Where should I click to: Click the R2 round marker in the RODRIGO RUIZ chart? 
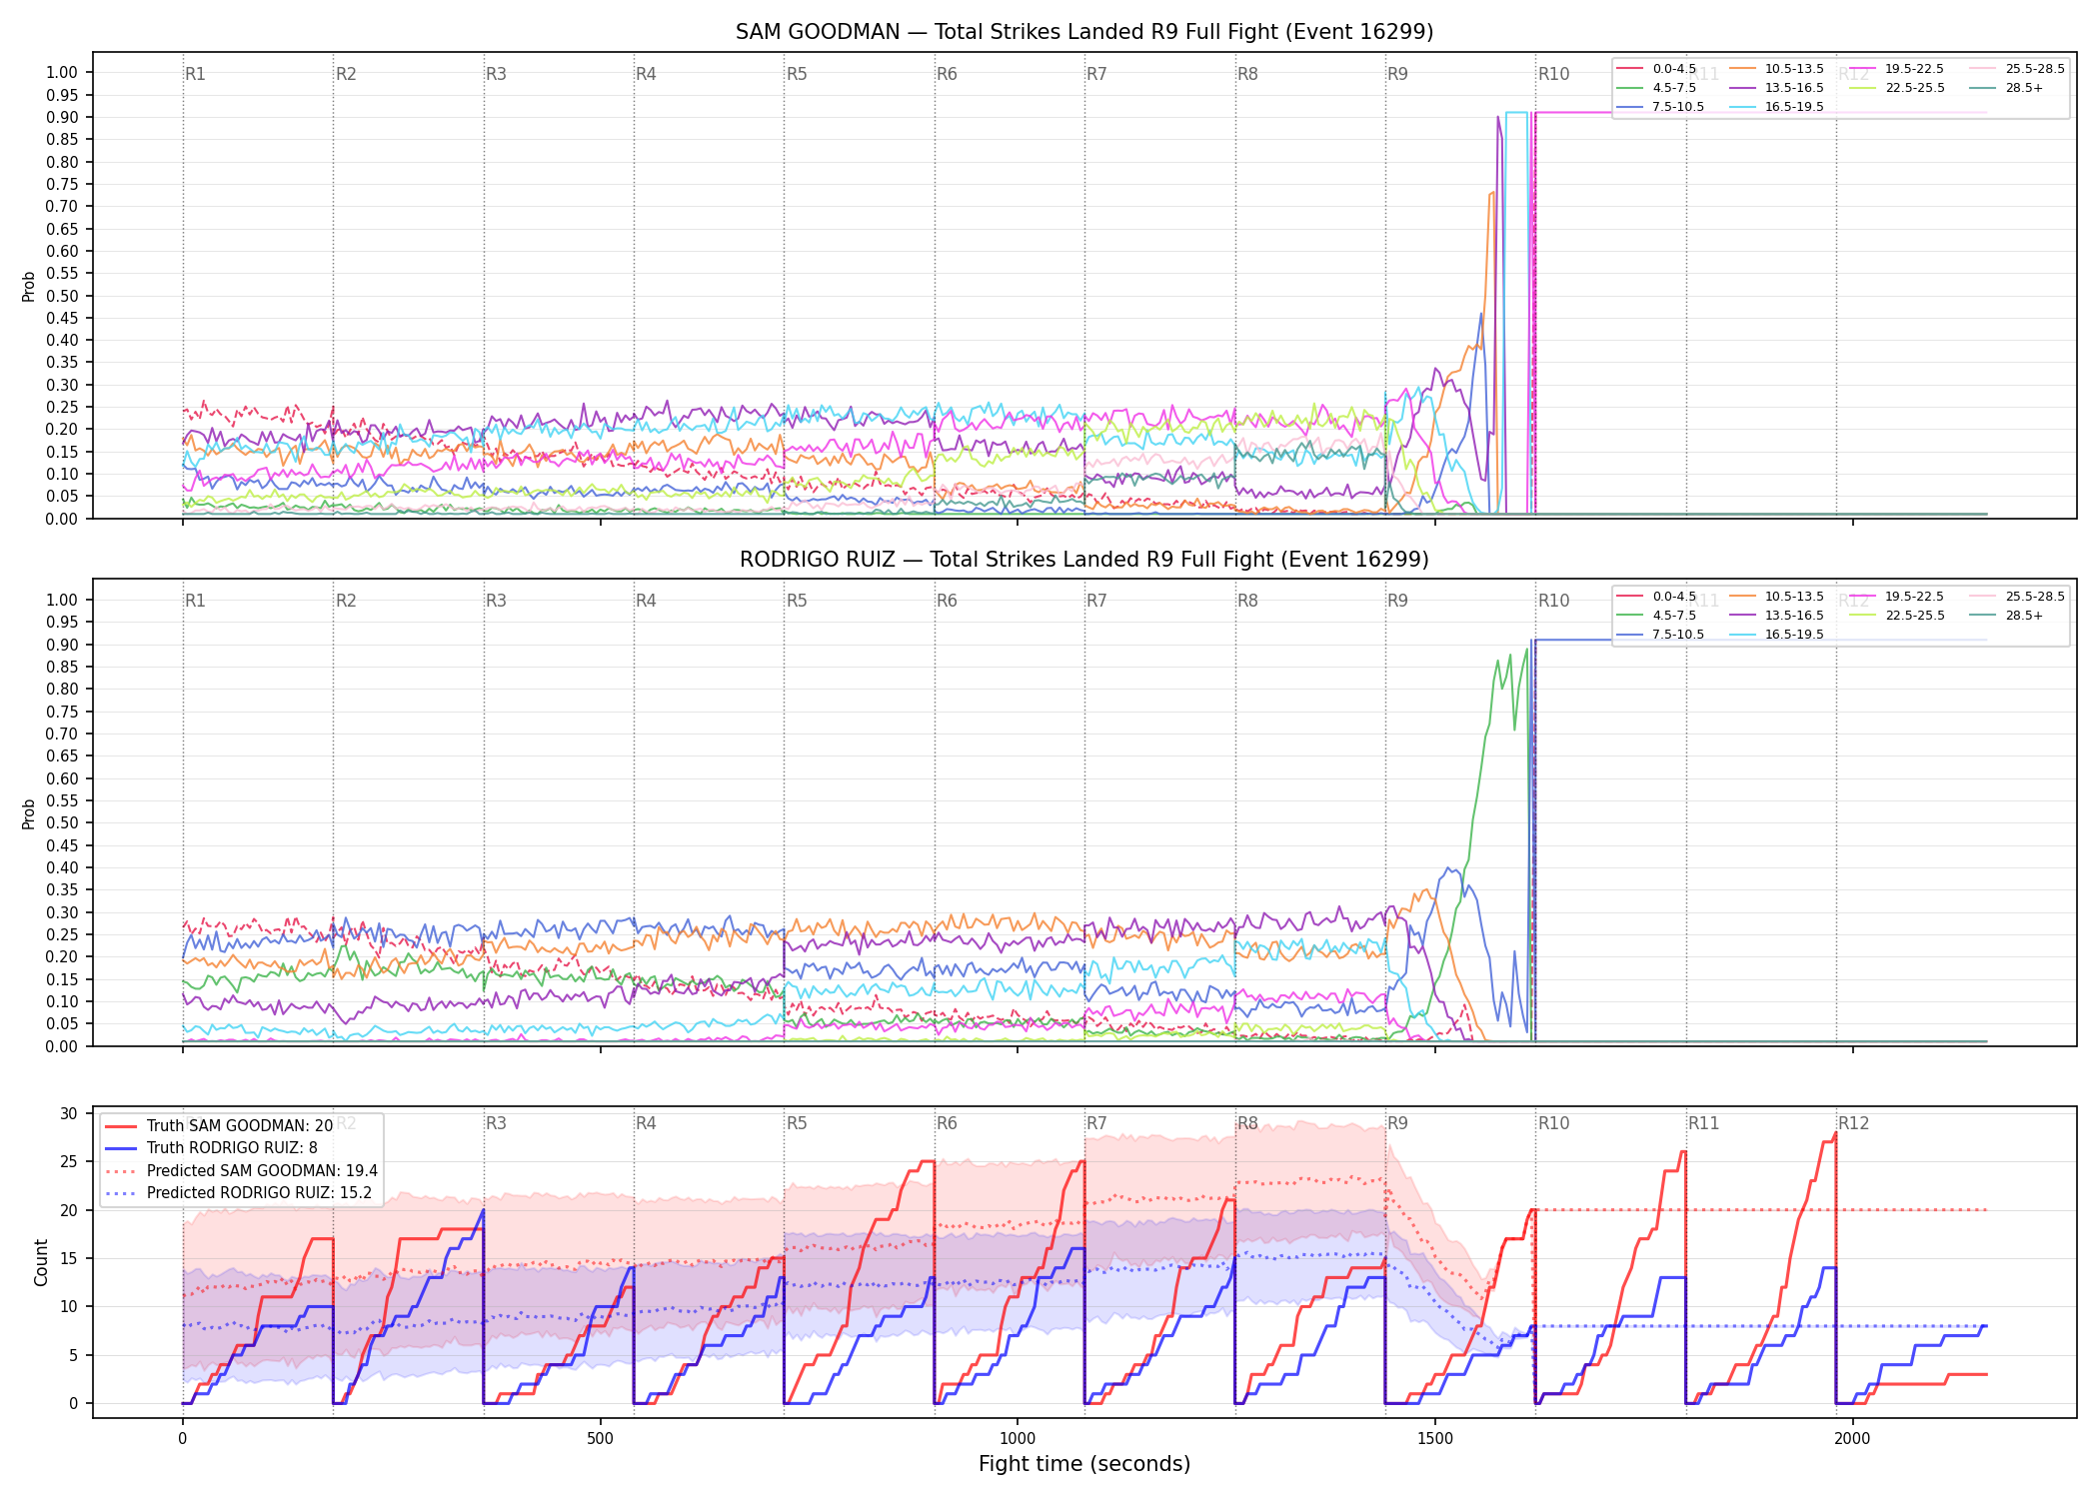tap(346, 601)
